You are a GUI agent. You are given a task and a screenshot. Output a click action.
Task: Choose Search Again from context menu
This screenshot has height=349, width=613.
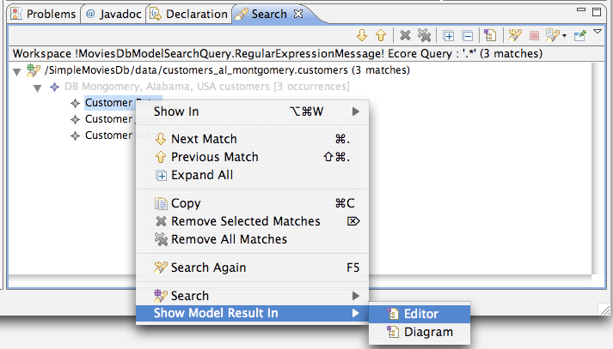pos(252,268)
